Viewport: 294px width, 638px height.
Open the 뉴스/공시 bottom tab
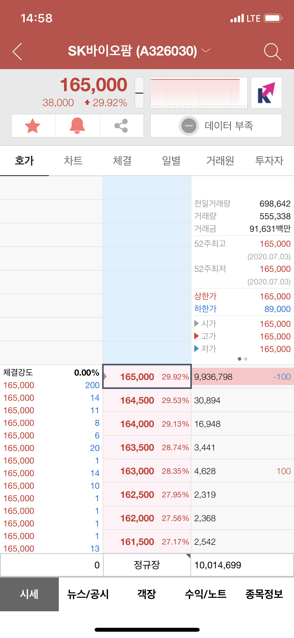tap(88, 594)
